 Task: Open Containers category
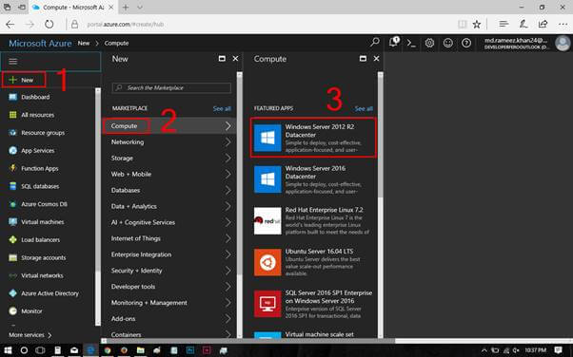point(169,333)
